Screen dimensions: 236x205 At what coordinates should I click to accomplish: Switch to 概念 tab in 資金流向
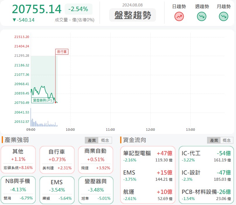point(226,140)
